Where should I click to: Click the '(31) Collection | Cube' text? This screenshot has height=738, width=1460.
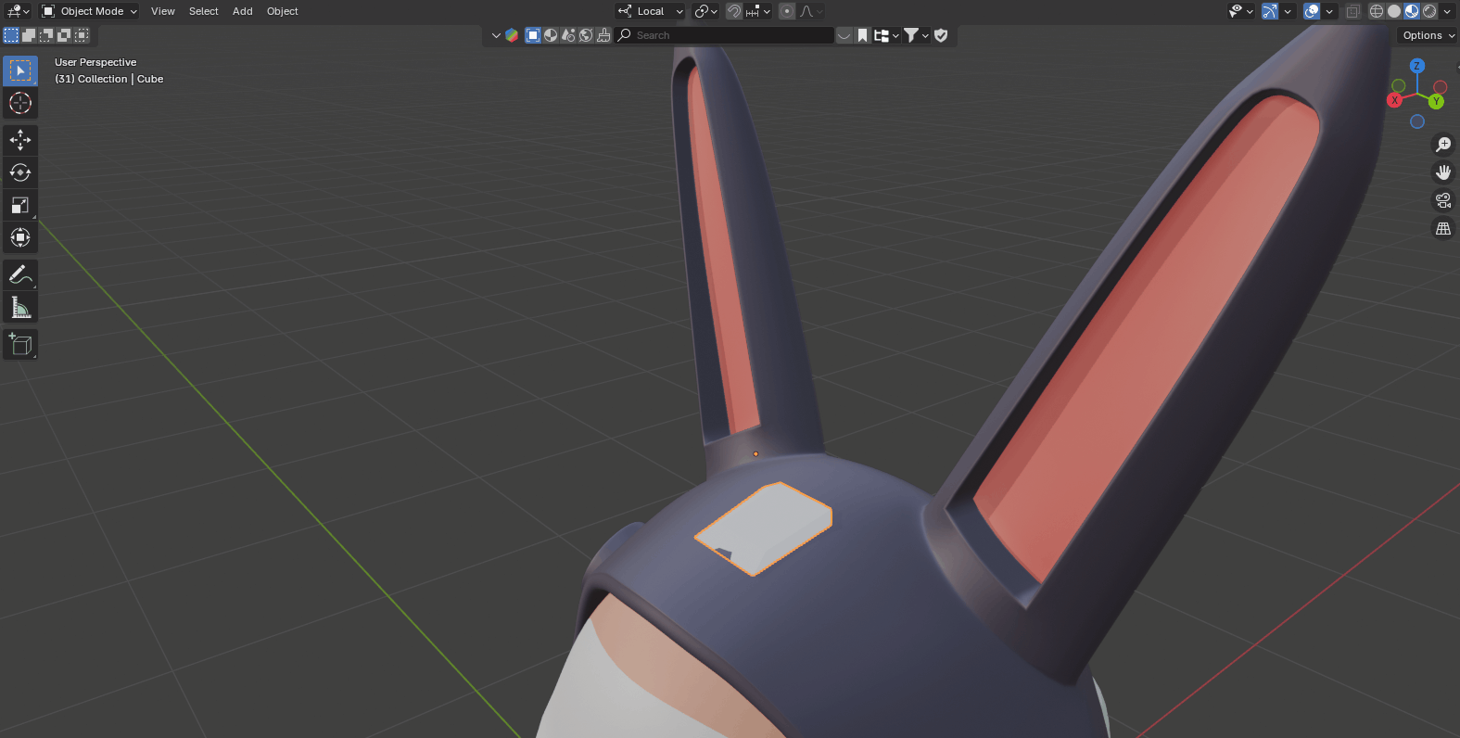pyautogui.click(x=109, y=79)
